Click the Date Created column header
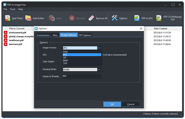The height and width of the screenshot is (119, 185). pos(160,28)
